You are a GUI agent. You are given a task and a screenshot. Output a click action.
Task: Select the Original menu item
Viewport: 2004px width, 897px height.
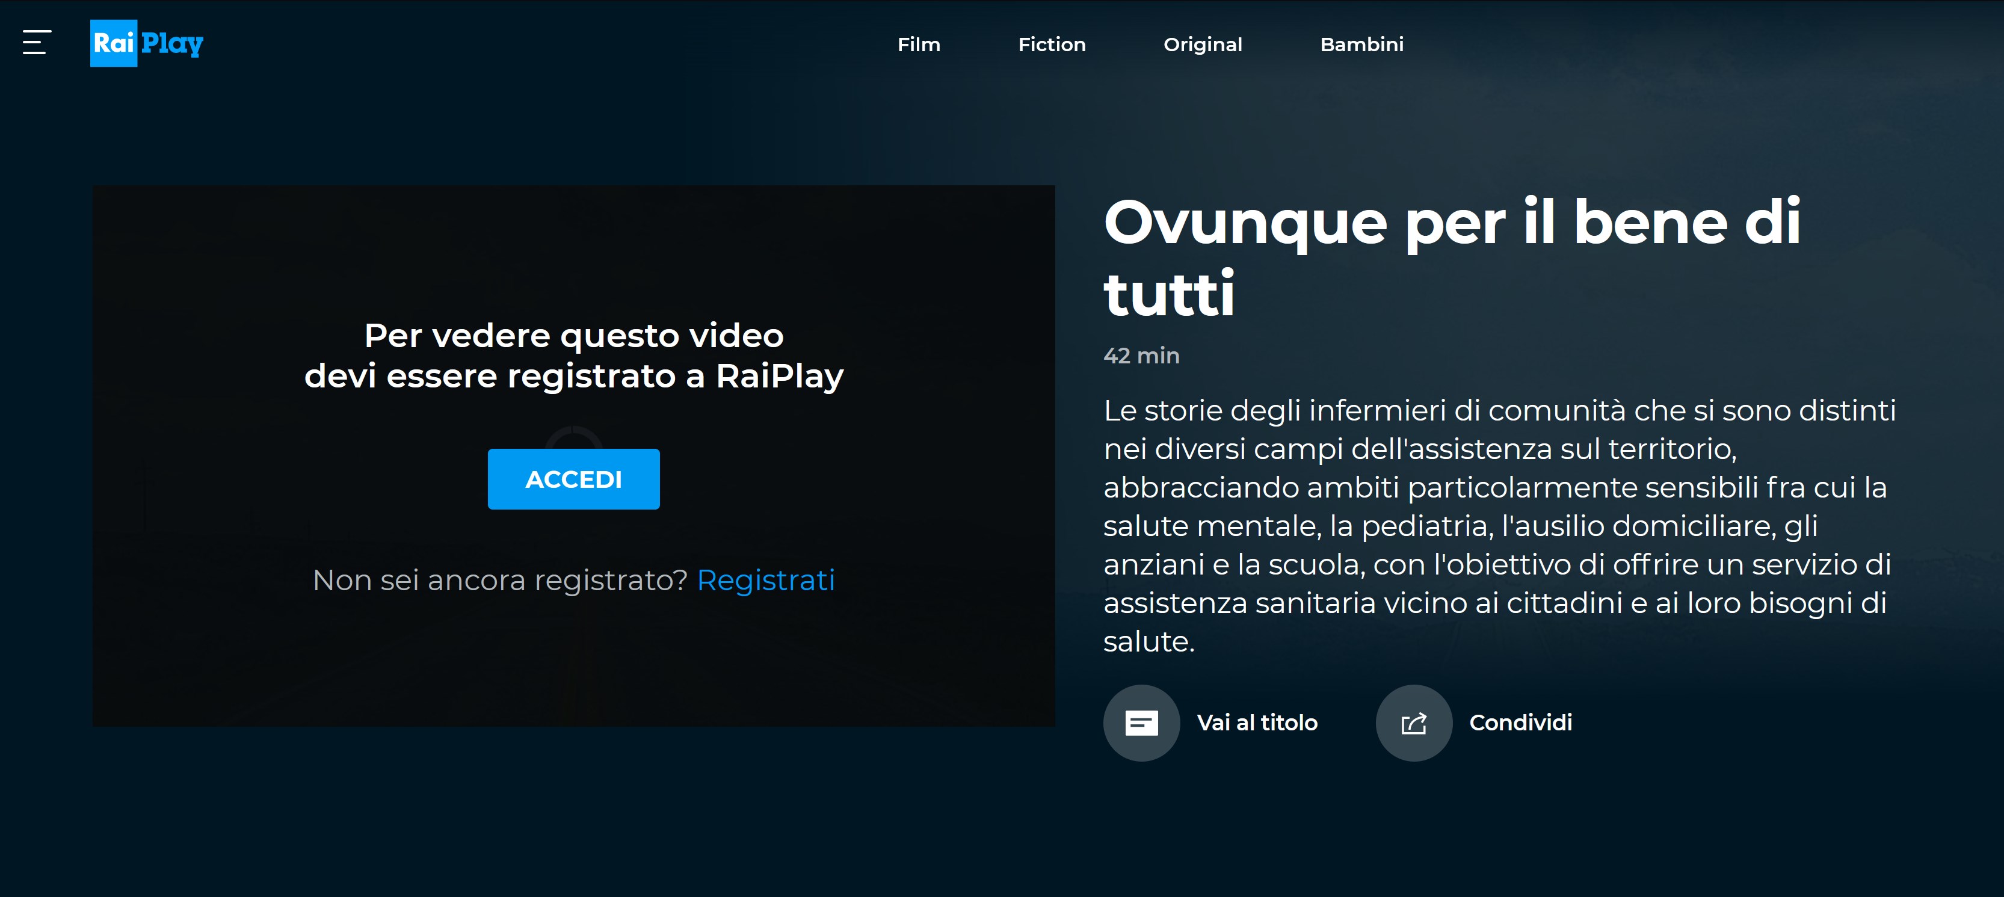pyautogui.click(x=1203, y=45)
